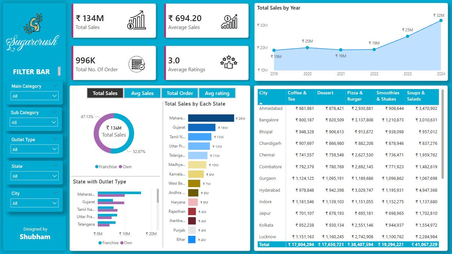452x254 pixels.
Task: Select the Avg rating button
Action: [x=217, y=93]
